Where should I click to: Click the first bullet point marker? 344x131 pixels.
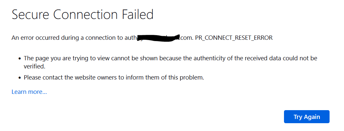(x=20, y=59)
